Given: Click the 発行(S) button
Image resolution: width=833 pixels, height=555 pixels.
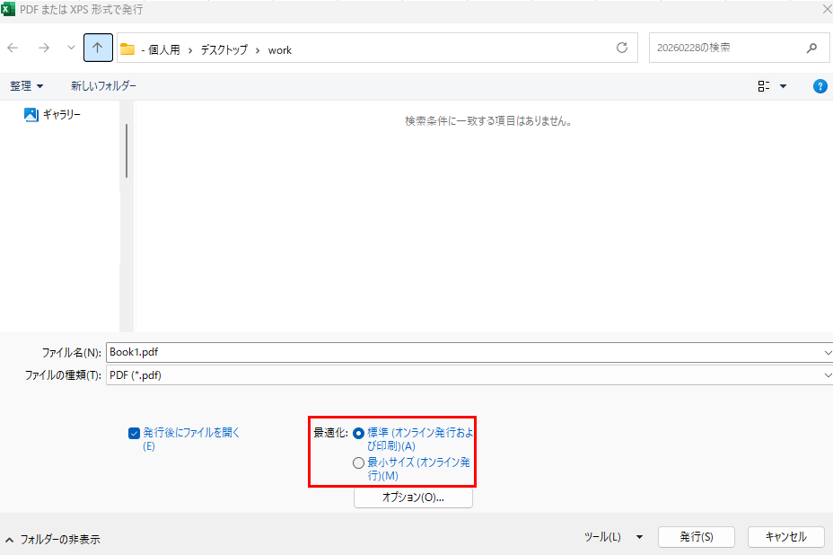Looking at the screenshot, I should coord(696,537).
